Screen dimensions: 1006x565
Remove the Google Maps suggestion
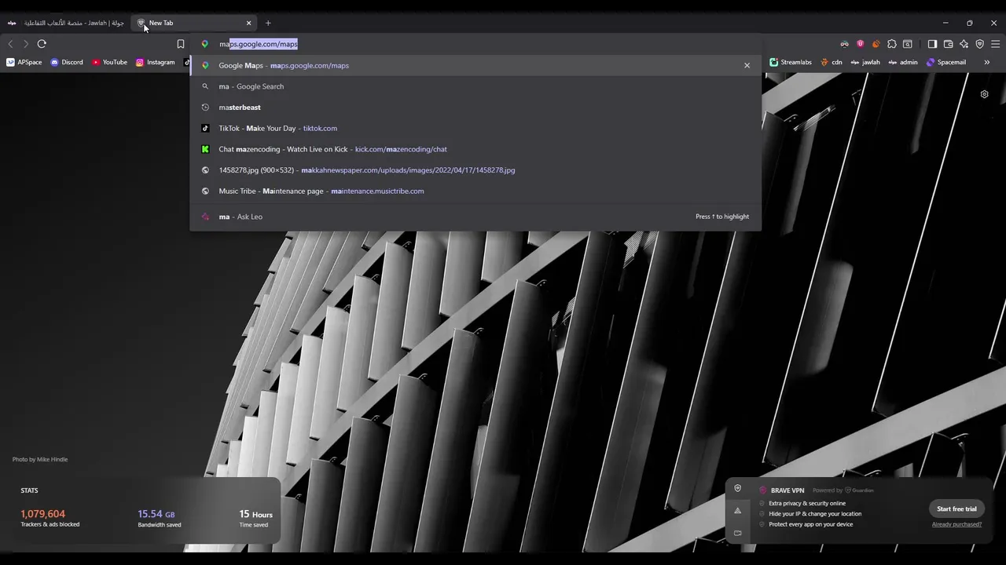pos(747,65)
